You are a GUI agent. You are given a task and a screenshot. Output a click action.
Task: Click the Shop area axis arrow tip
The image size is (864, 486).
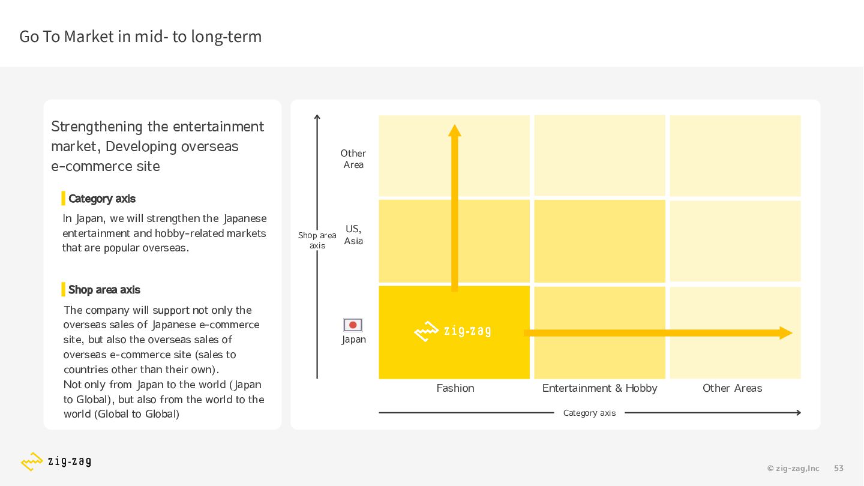click(x=317, y=117)
